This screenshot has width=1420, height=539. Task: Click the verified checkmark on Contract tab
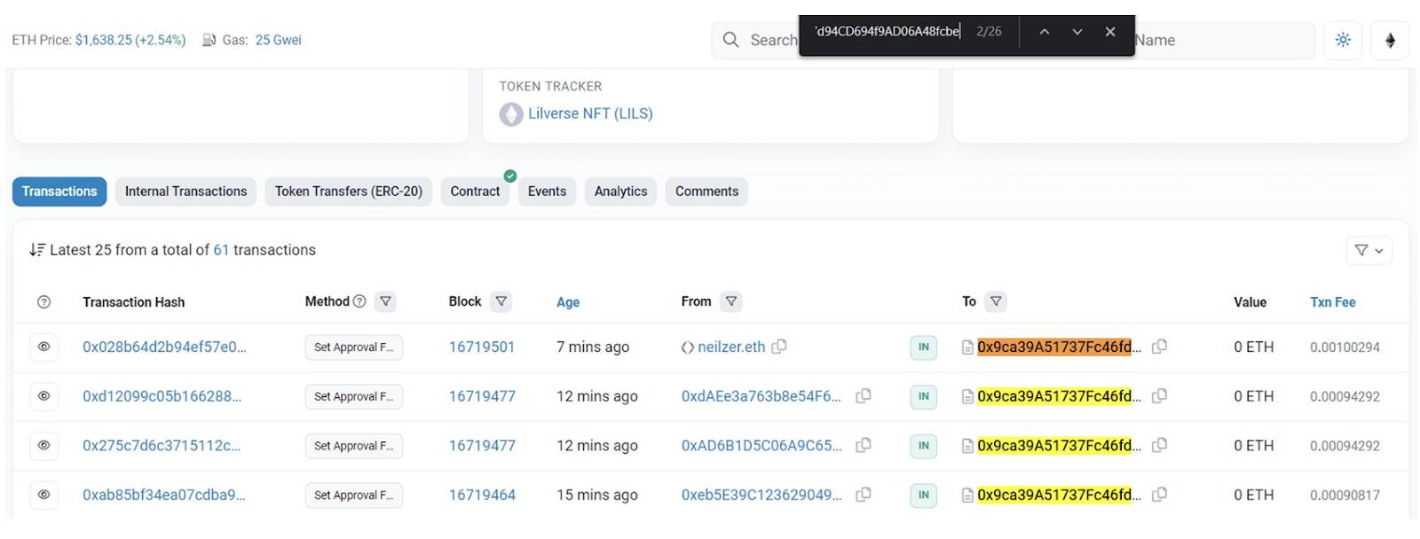point(510,176)
